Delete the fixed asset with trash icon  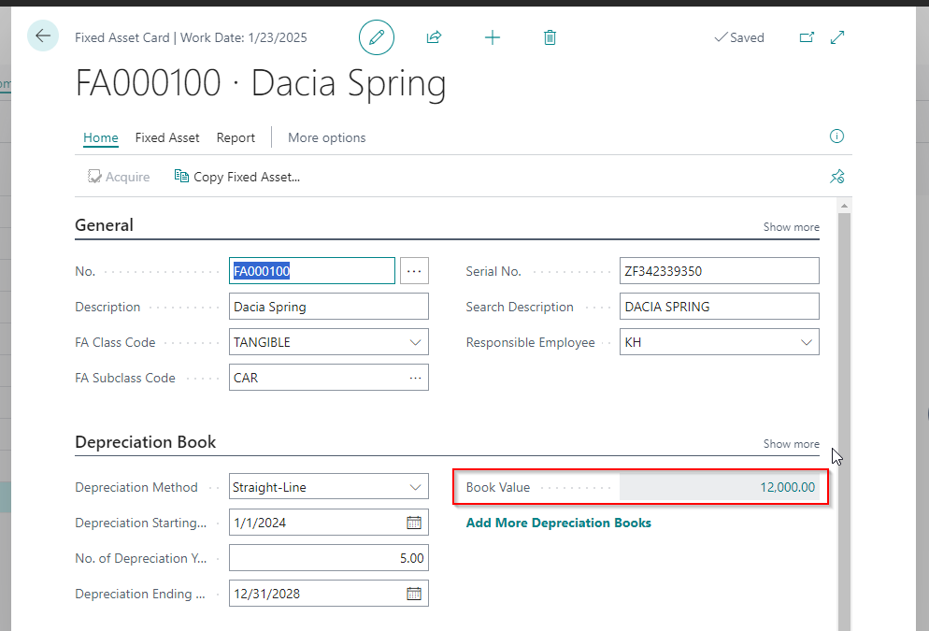click(550, 38)
